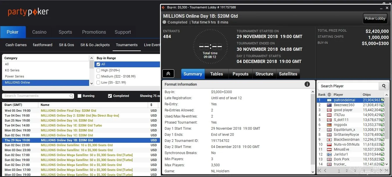Open the Format Information info icon
The width and height of the screenshot is (392, 177).
(307, 84)
